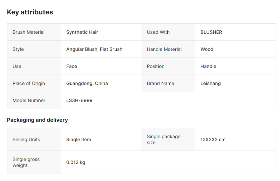The height and width of the screenshot is (181, 280).
Task: Click the Packaging and delivery heading
Action: coord(37,120)
